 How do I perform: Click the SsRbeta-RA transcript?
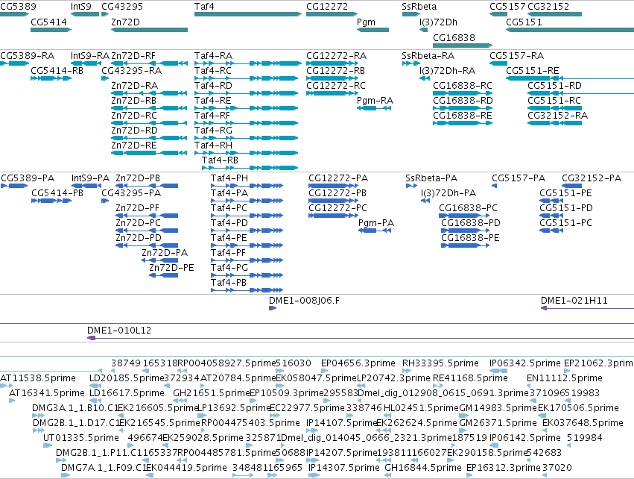pos(411,63)
